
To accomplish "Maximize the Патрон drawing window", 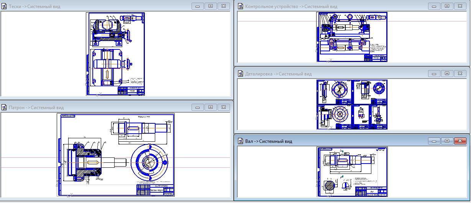I will coord(210,107).
